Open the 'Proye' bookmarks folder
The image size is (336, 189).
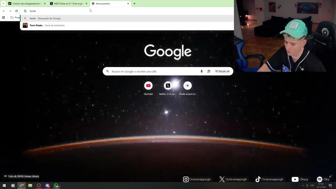coord(15,18)
